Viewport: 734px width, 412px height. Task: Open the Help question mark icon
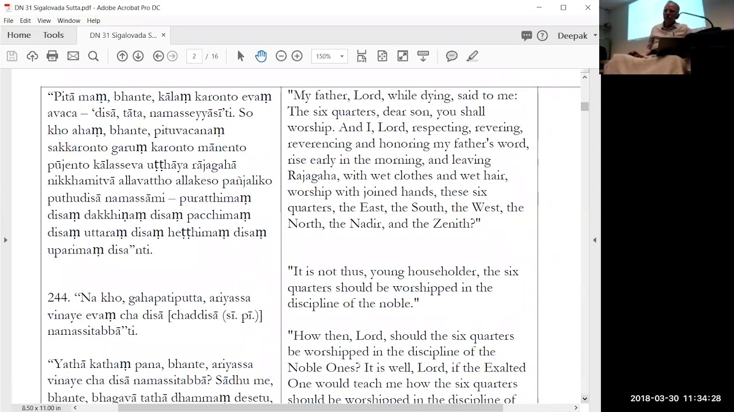542,35
